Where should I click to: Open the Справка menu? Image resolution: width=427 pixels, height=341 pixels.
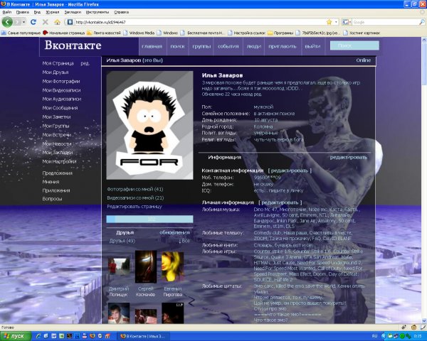[121, 12]
